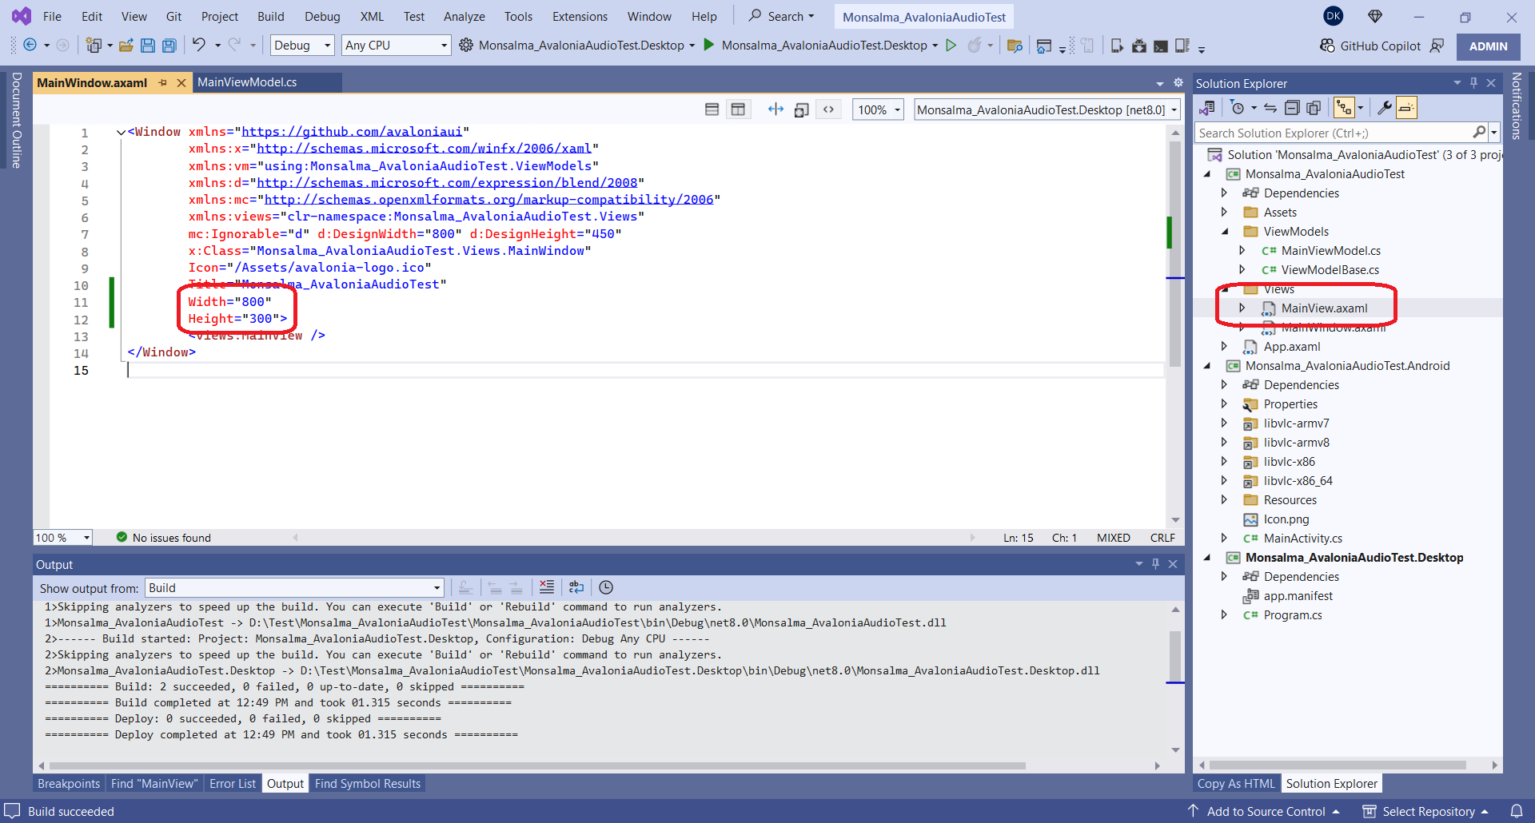The image size is (1535, 823).
Task: Click the Navigate Backward arrow icon
Action: pyautogui.click(x=30, y=46)
